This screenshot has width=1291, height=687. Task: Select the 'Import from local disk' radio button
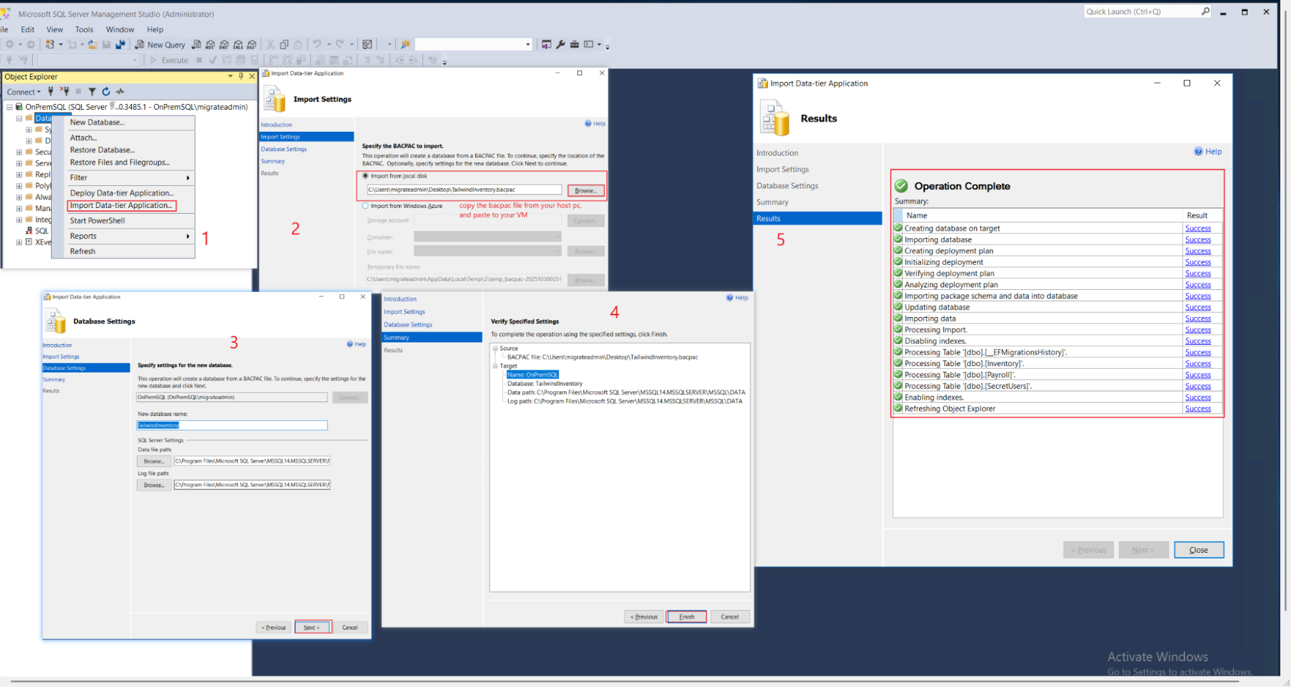point(366,176)
